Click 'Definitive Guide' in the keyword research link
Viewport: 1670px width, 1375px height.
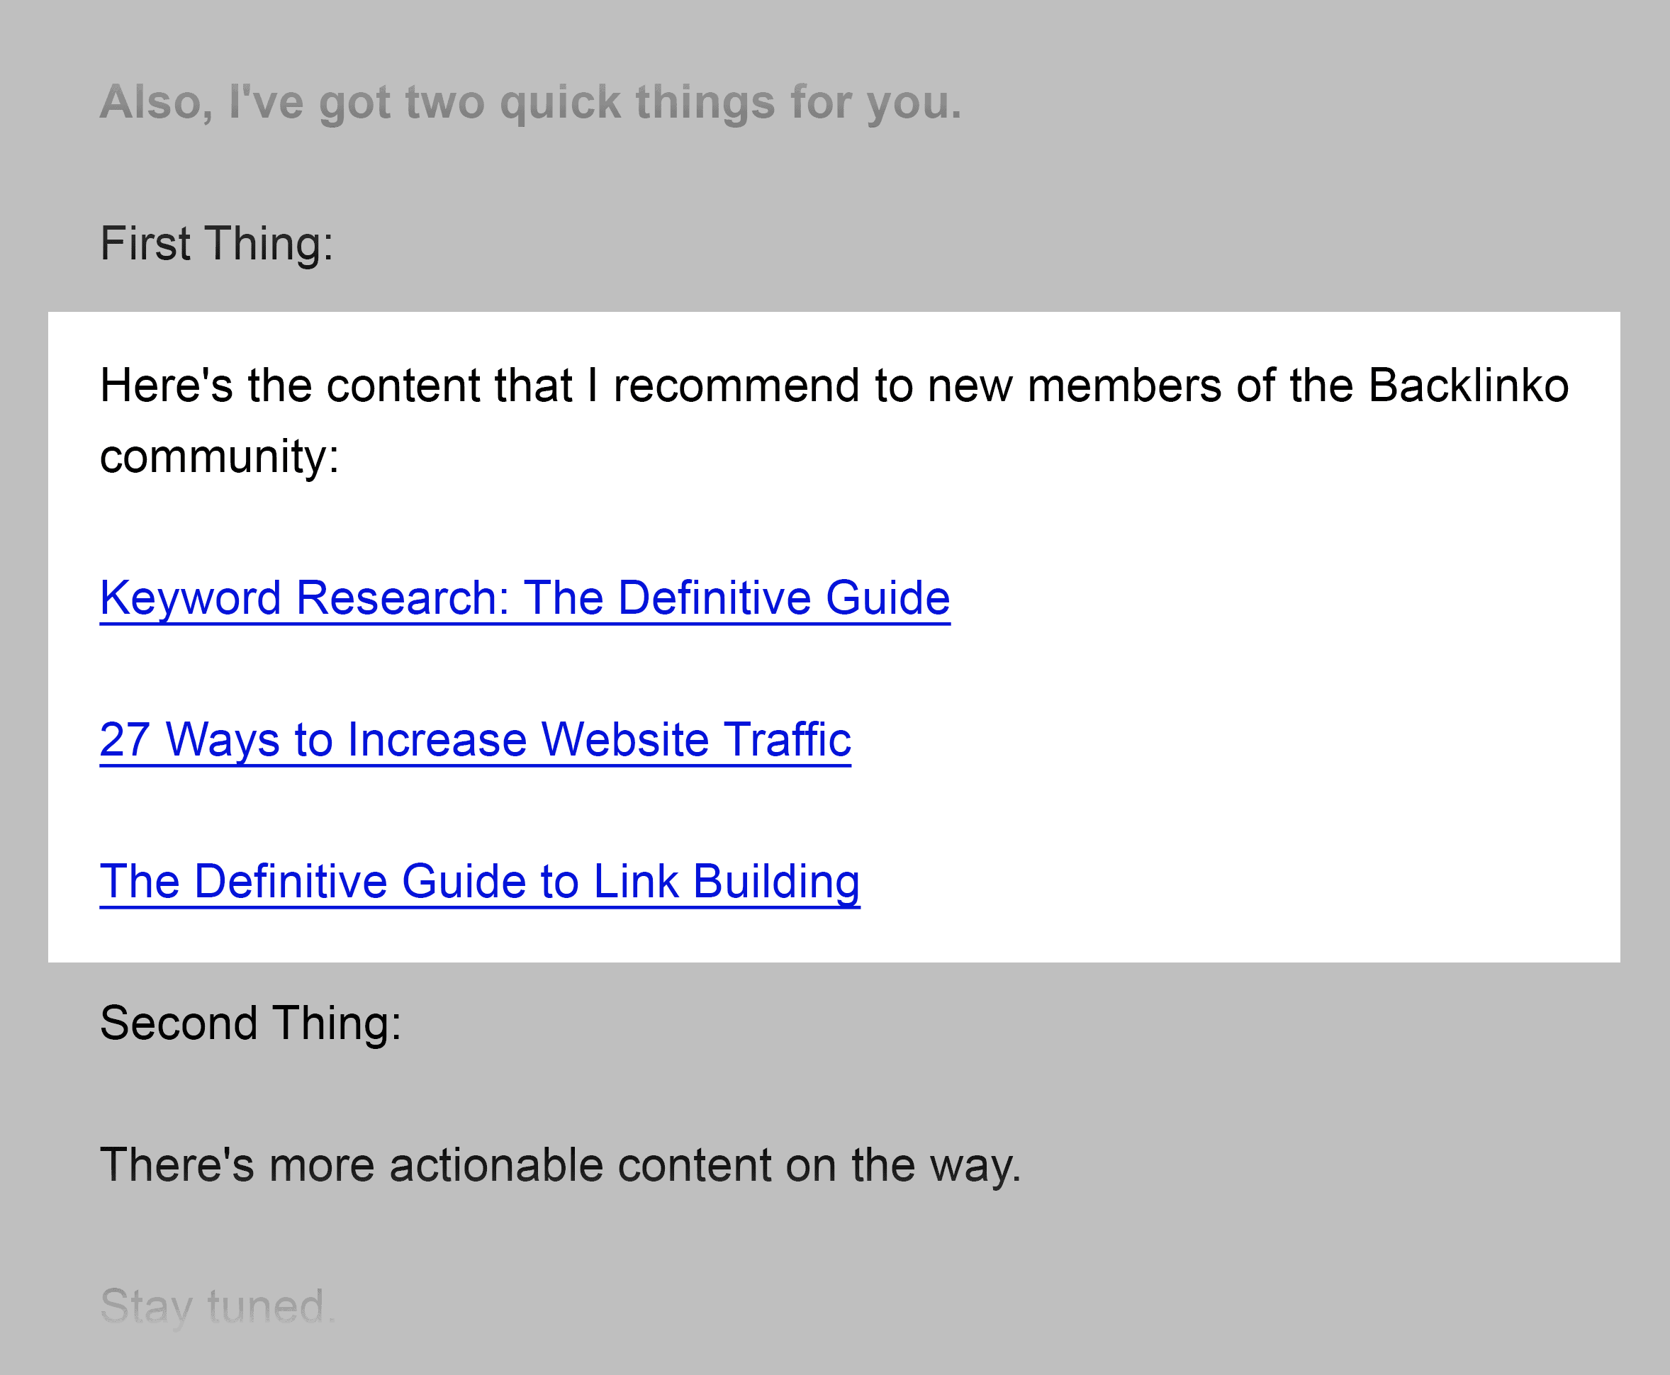point(783,598)
